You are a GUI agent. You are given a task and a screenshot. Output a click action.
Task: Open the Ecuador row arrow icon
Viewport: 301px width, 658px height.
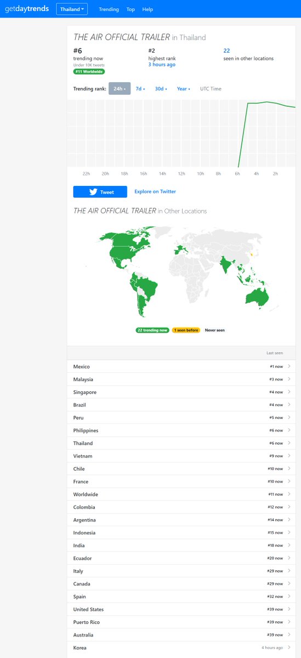pos(289,558)
